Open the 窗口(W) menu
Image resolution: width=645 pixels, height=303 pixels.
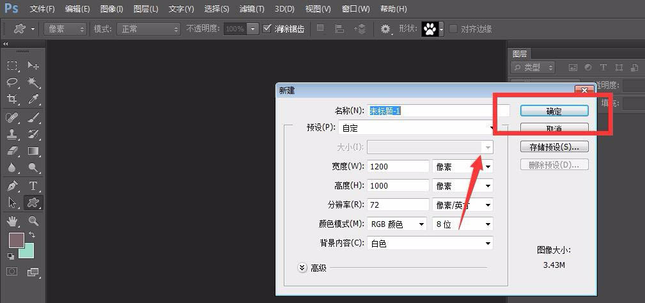356,9
